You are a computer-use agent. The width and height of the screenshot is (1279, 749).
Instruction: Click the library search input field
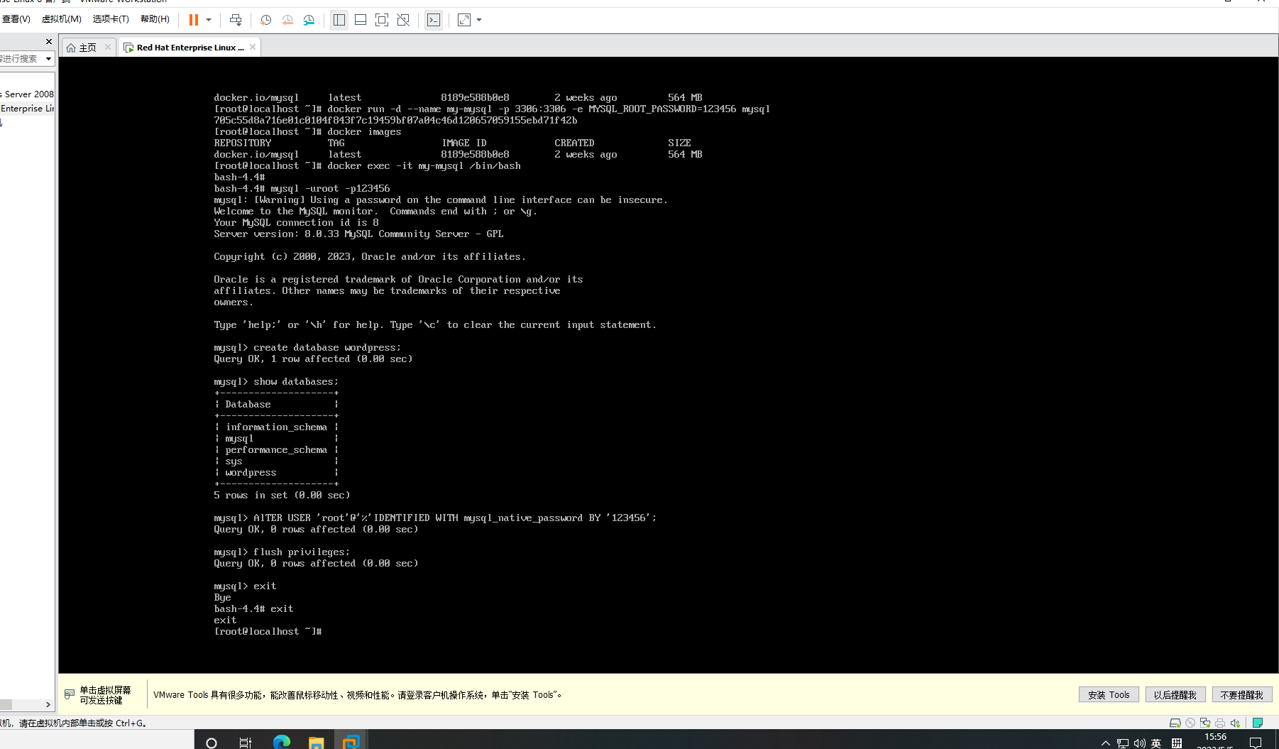pos(21,59)
